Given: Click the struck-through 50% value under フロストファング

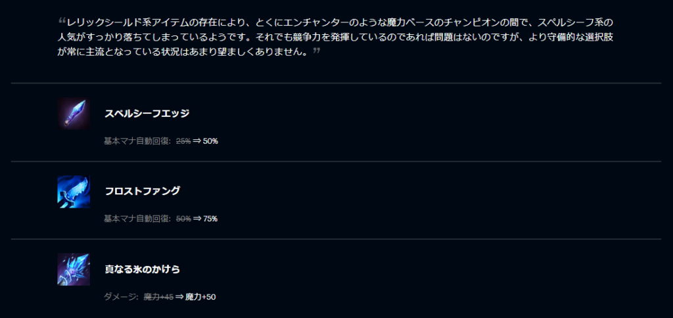Looking at the screenshot, I should [x=183, y=218].
